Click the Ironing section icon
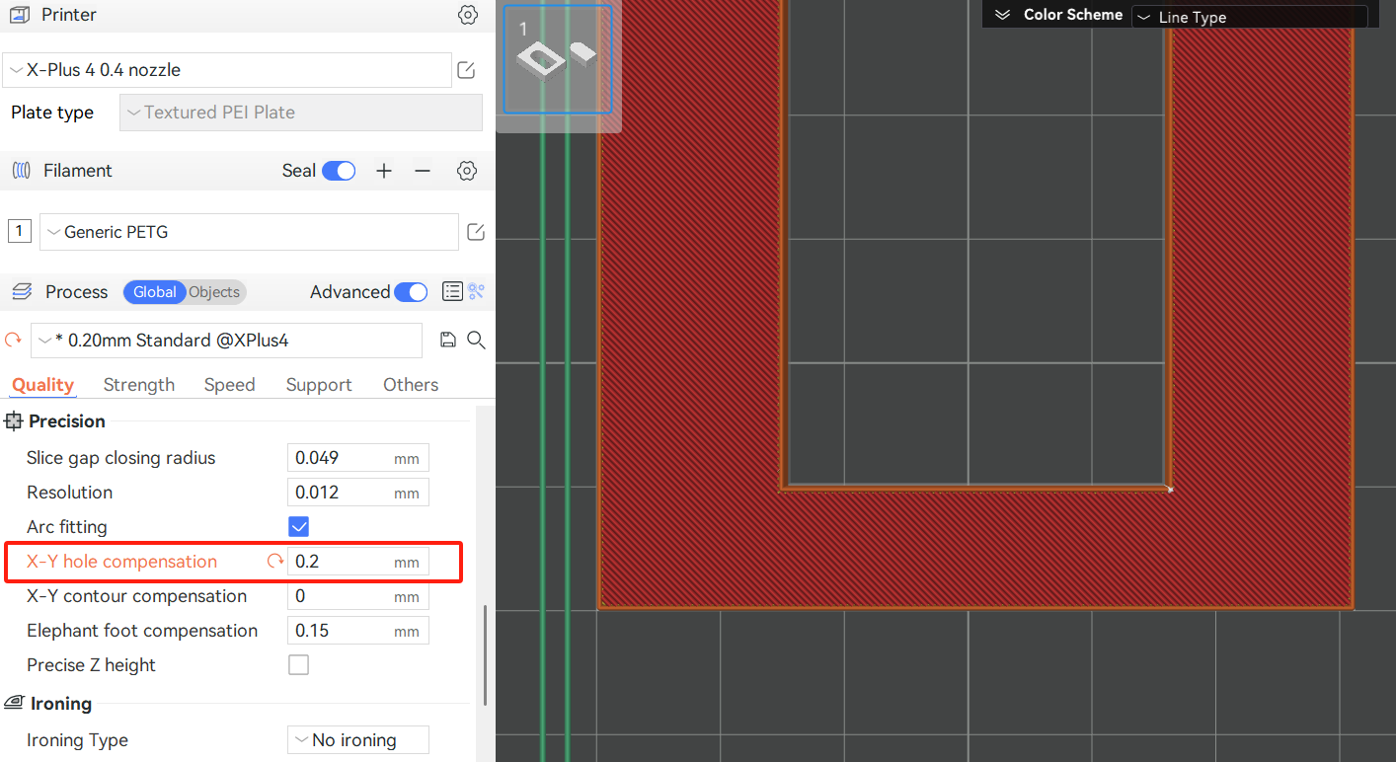This screenshot has height=762, width=1396. tap(14, 704)
